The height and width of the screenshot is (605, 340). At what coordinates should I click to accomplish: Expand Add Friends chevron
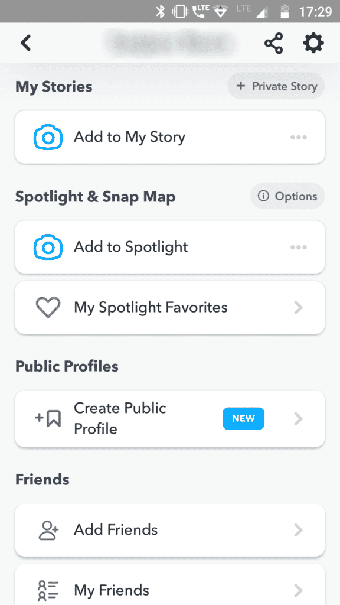pyautogui.click(x=298, y=530)
